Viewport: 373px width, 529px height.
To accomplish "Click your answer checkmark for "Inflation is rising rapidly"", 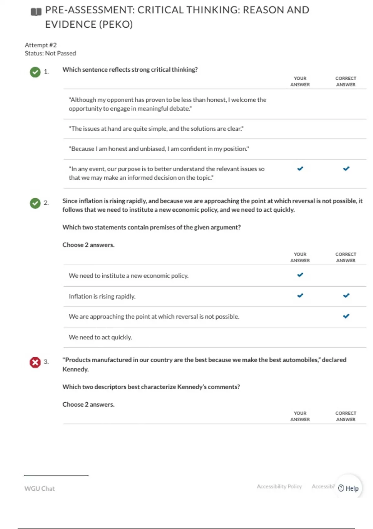I will click(x=300, y=296).
